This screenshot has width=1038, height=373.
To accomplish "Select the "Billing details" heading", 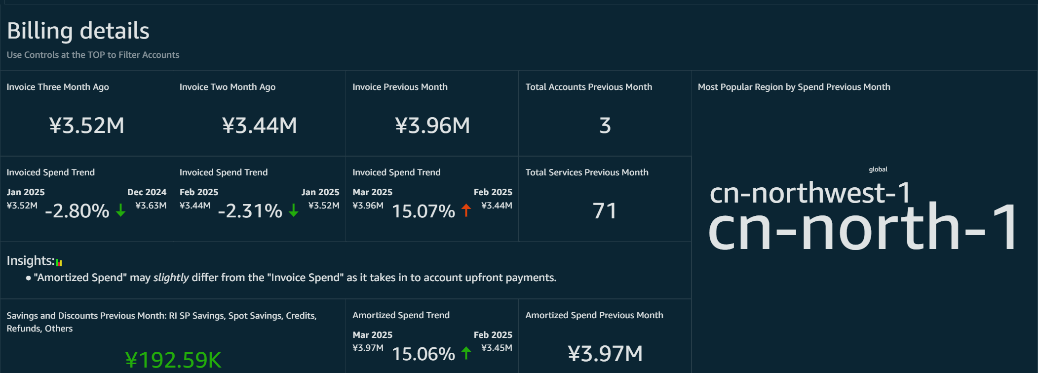I will tap(78, 31).
